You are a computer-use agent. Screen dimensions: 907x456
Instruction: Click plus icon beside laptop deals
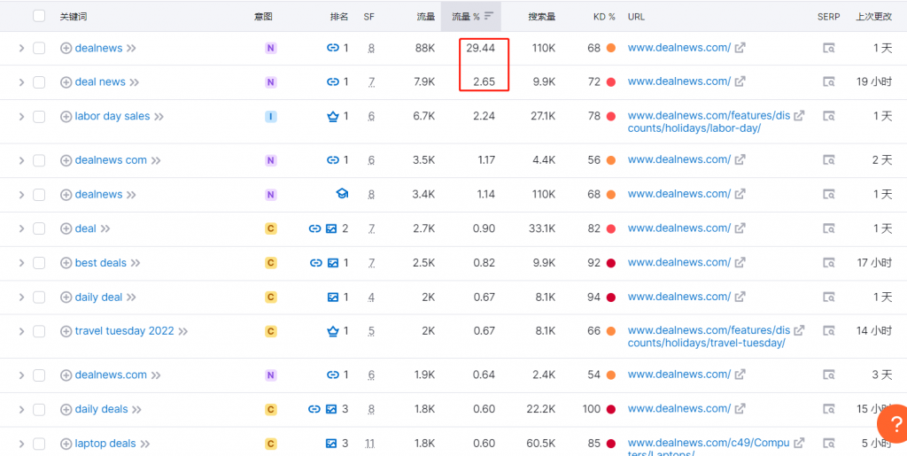pos(66,444)
